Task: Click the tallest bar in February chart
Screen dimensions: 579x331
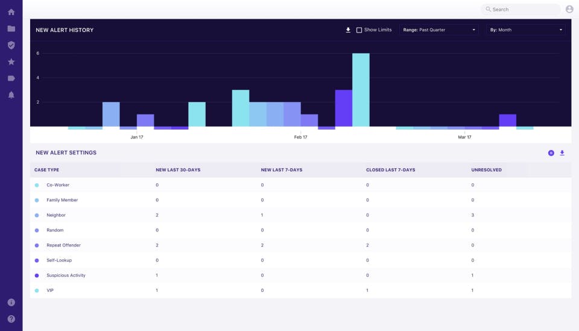Action: (x=361, y=90)
